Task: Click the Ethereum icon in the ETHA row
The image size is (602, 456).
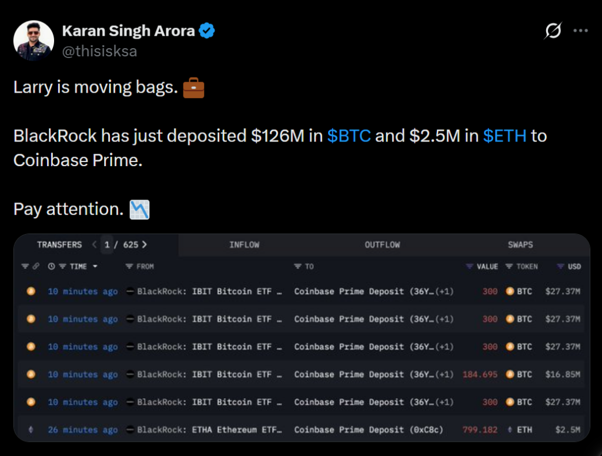Action: 31,430
